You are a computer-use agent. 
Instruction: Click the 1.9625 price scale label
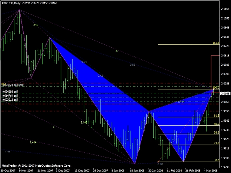pos(225,139)
